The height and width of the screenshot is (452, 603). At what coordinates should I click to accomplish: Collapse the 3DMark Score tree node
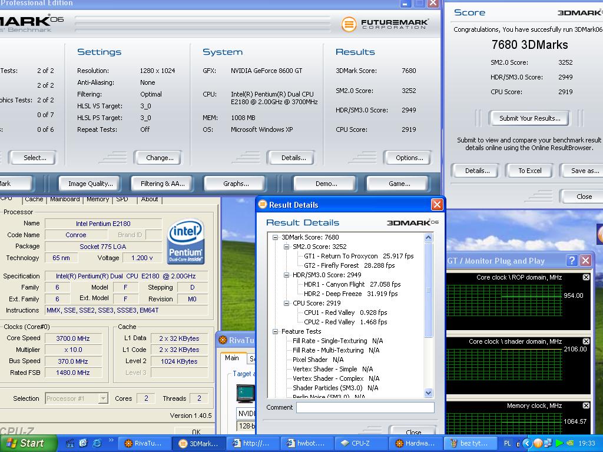[276, 238]
